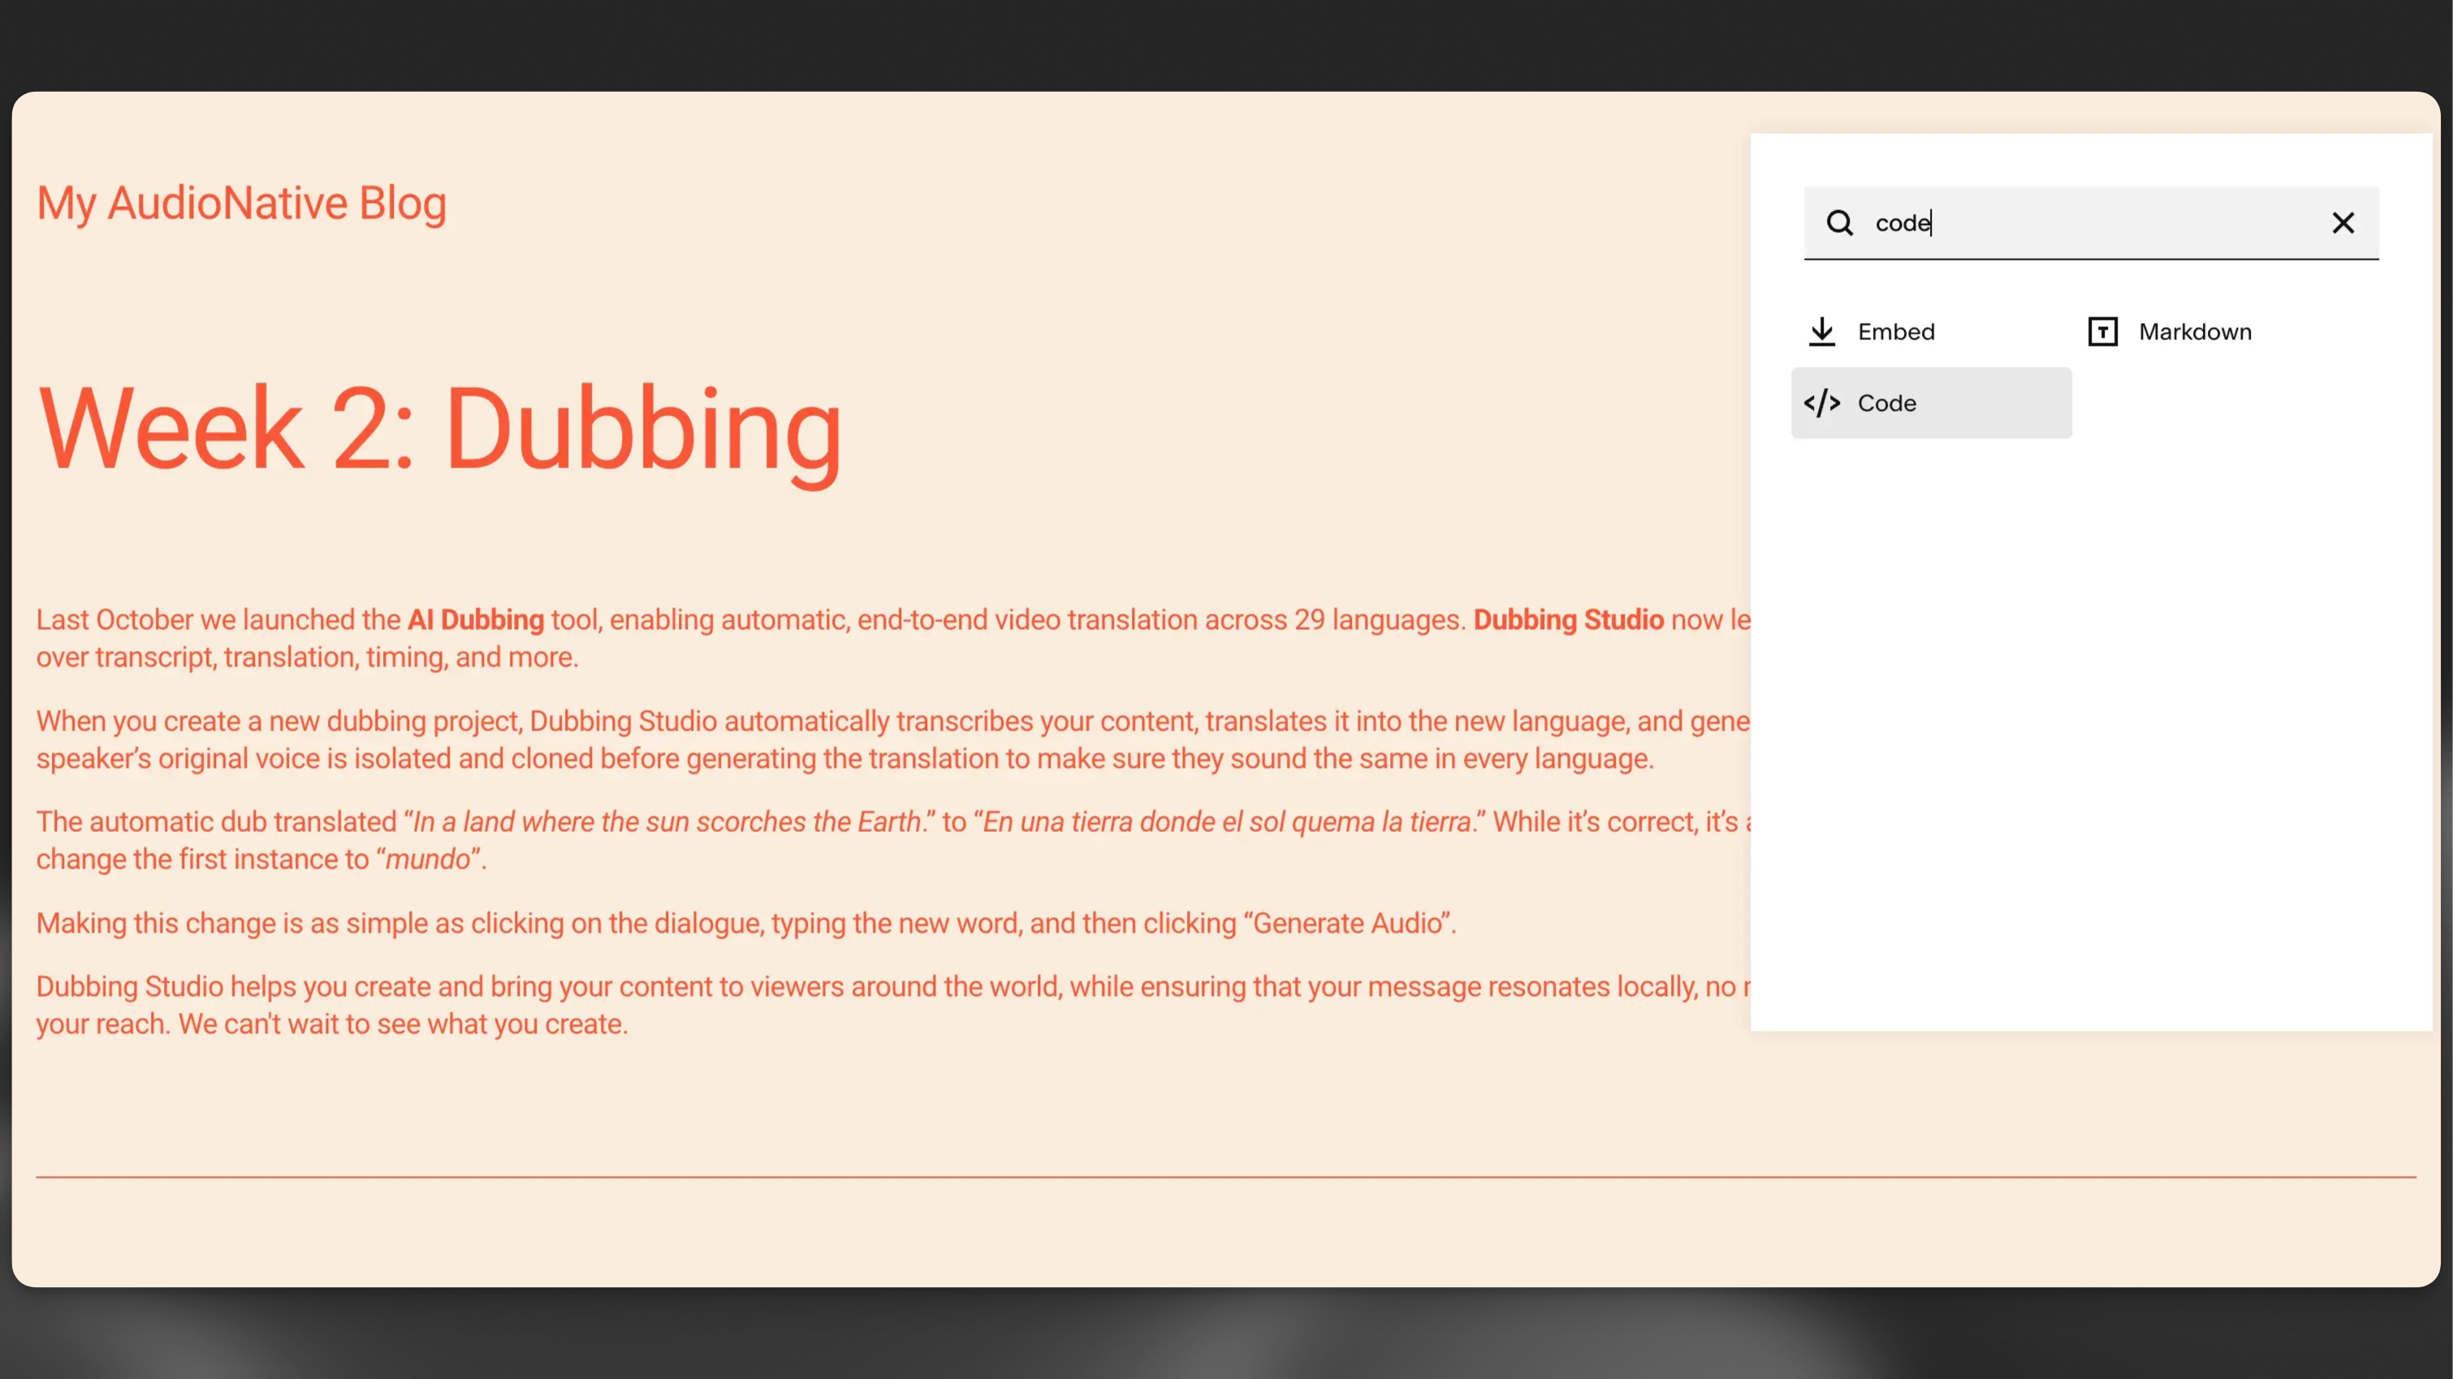
Task: Click the horizontal divider line below post
Action: pyautogui.click(x=1225, y=1177)
